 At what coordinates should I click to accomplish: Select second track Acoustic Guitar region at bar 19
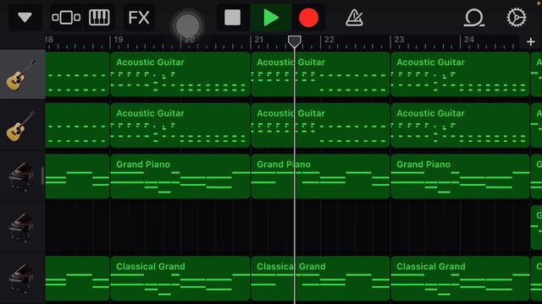tap(180, 125)
